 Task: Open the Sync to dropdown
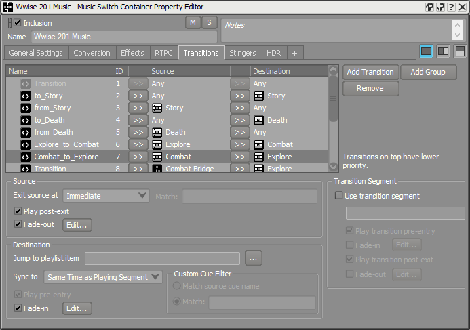(x=103, y=277)
